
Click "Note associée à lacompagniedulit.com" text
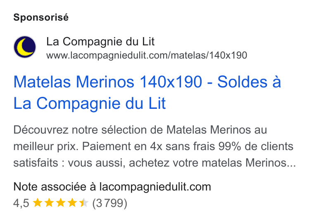[112, 187]
